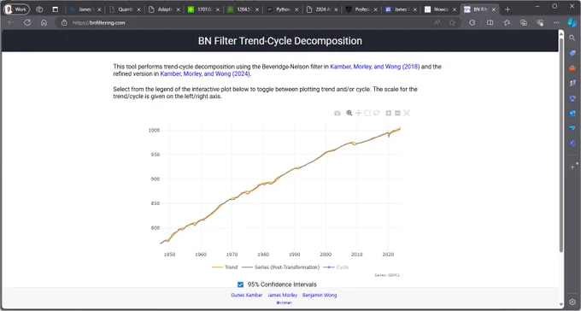The image size is (581, 311).
Task: Open Read Aloud in the address bar
Action: pos(437,22)
